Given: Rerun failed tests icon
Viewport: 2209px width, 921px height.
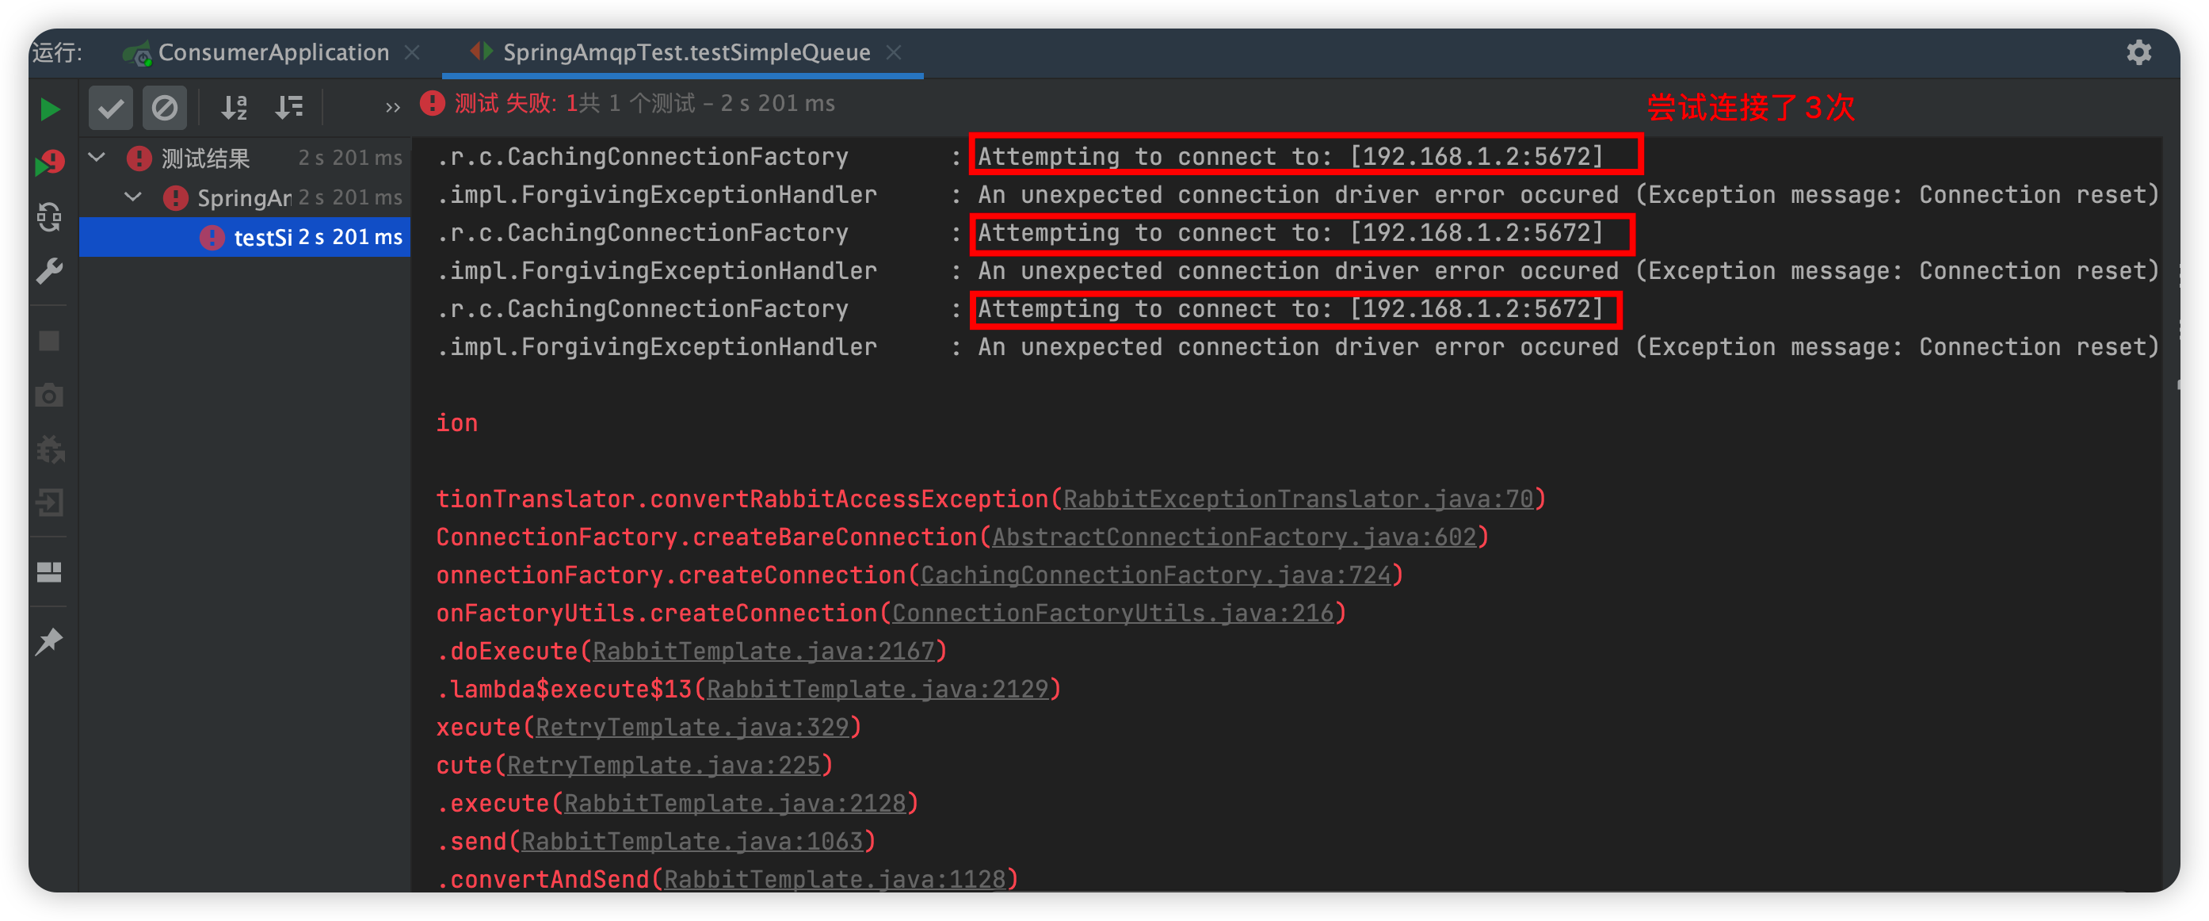Looking at the screenshot, I should tap(50, 162).
